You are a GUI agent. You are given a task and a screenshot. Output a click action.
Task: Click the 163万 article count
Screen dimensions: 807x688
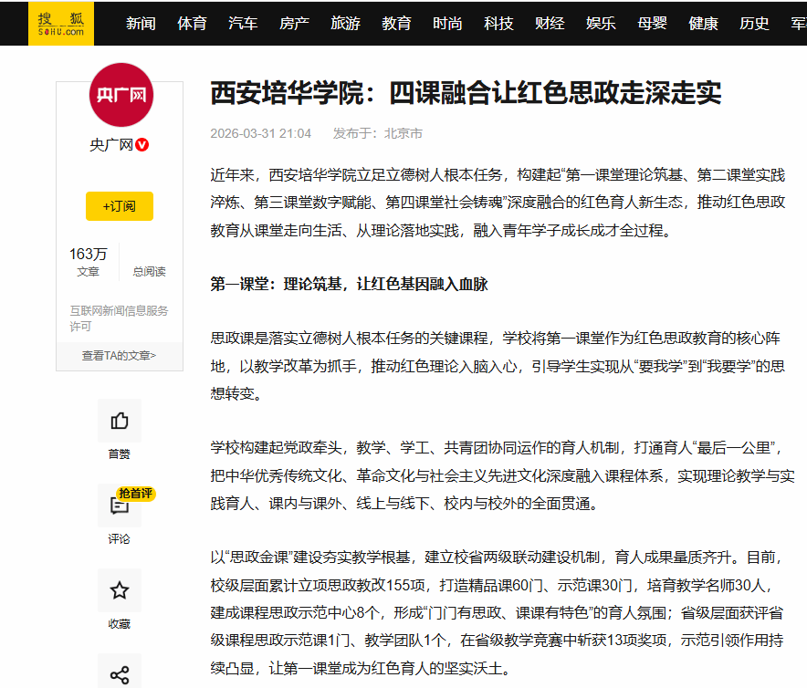tap(88, 254)
